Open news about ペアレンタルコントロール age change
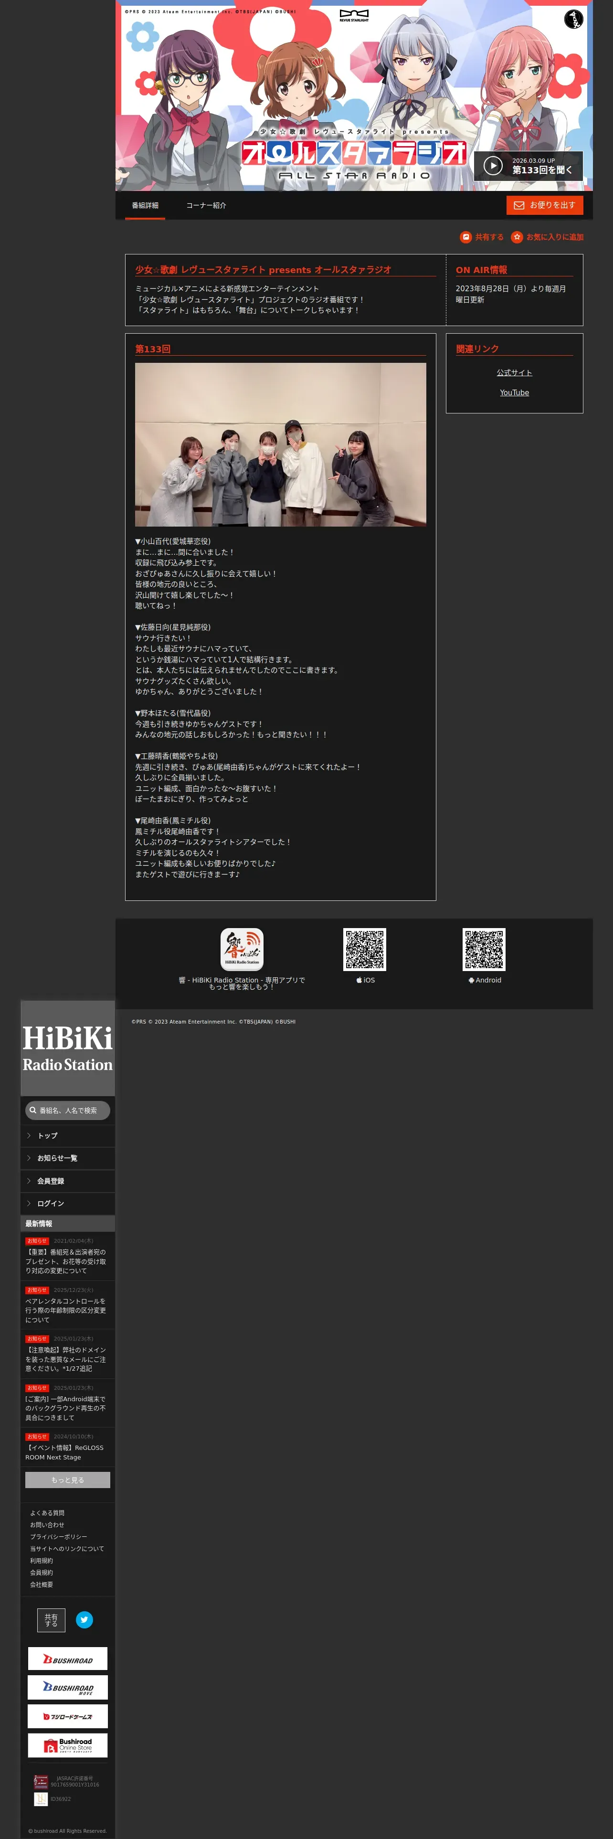The height and width of the screenshot is (1839, 613). click(66, 1311)
